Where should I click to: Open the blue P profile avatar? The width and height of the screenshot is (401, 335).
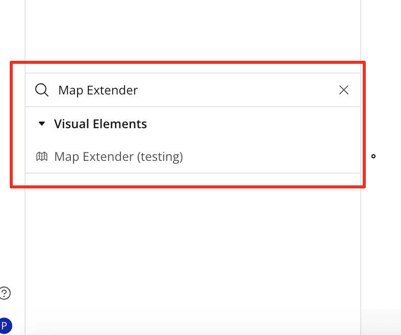click(5, 325)
